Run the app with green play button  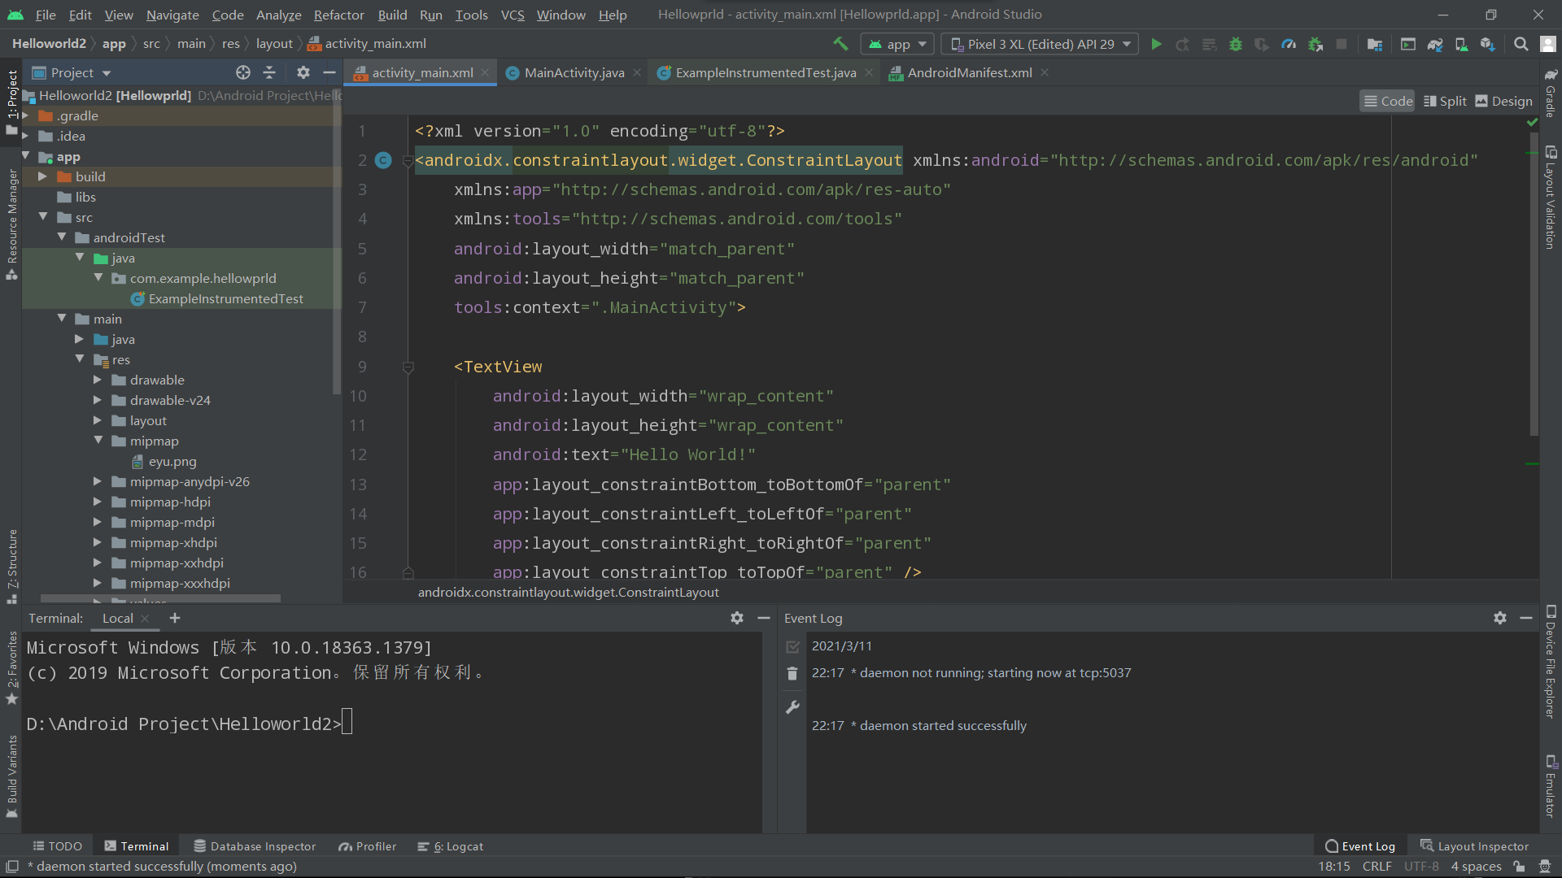coord(1156,44)
